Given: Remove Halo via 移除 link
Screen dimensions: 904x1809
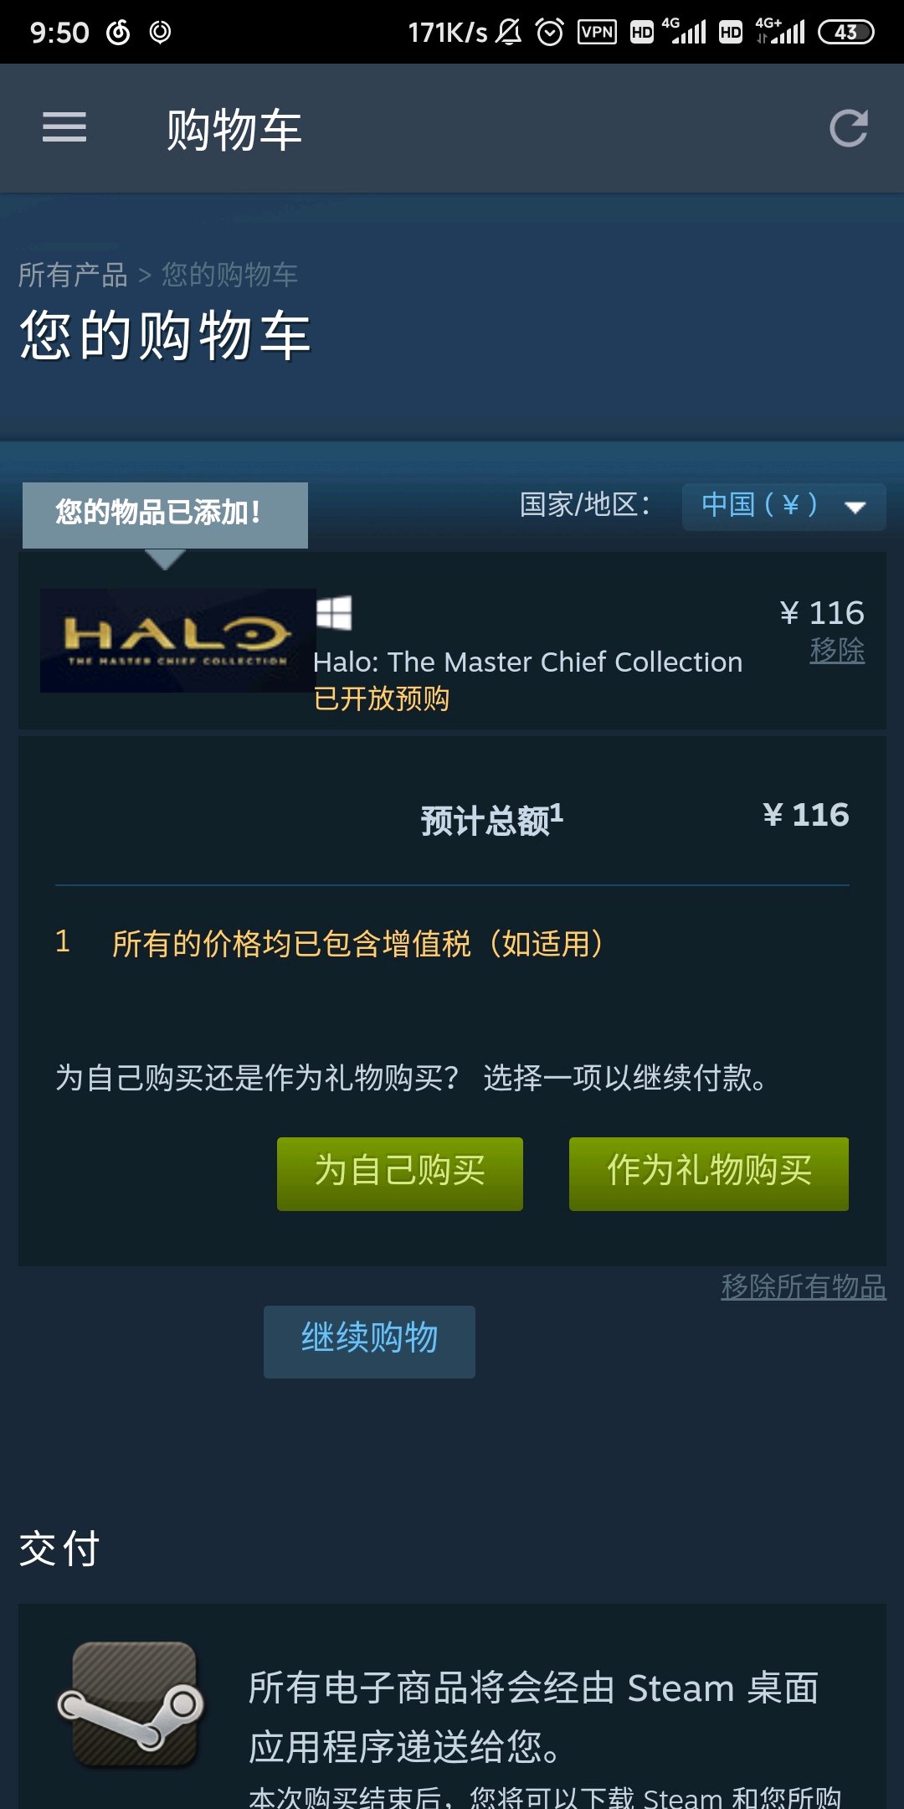Looking at the screenshot, I should pos(837,650).
